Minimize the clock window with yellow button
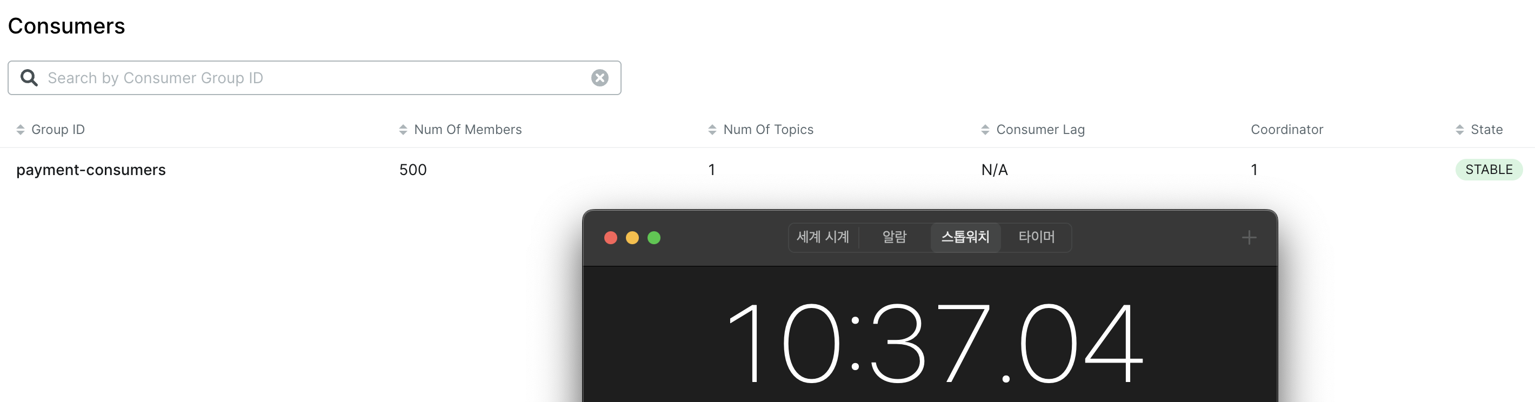This screenshot has width=1535, height=402. click(x=632, y=238)
